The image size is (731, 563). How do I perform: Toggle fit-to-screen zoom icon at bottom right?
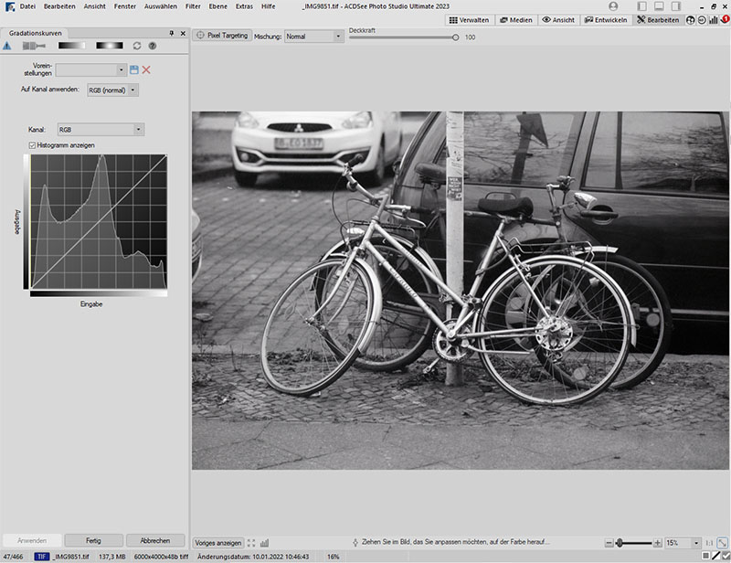723,543
